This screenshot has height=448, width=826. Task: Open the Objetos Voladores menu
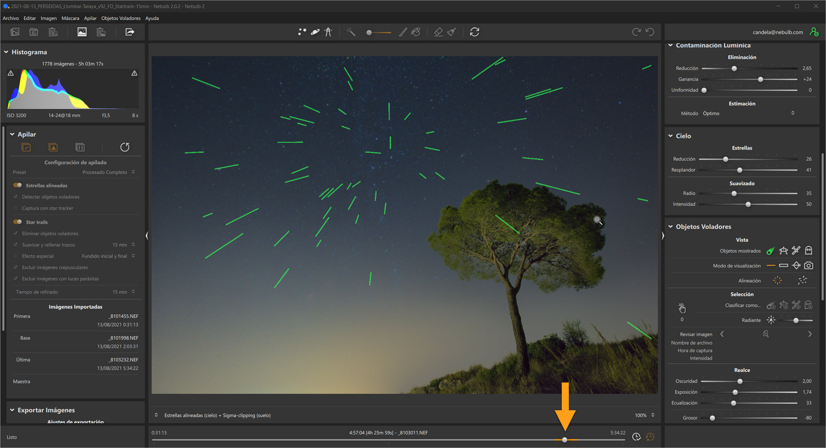click(121, 18)
